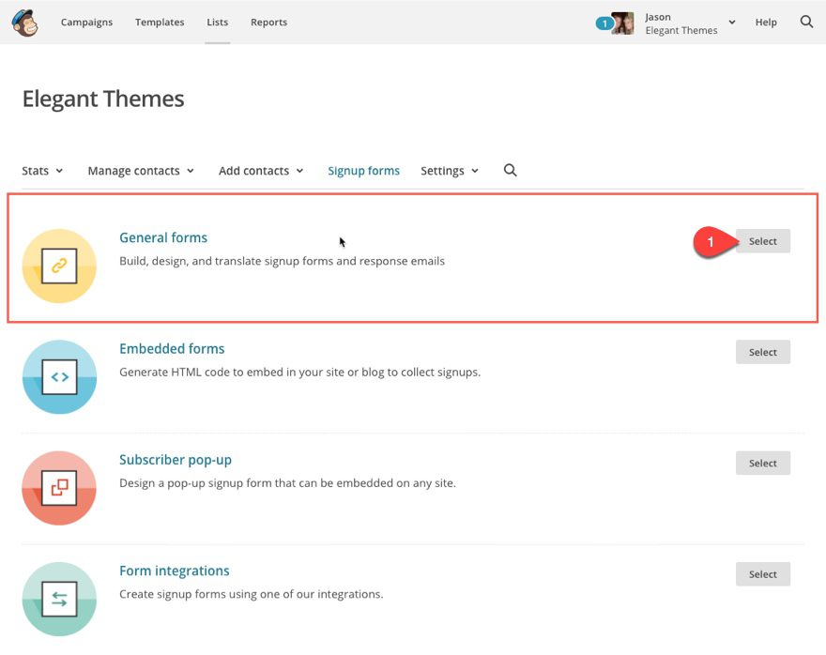Click the Subscriber pop-up icon
Image resolution: width=826 pixels, height=655 pixels.
click(x=59, y=488)
